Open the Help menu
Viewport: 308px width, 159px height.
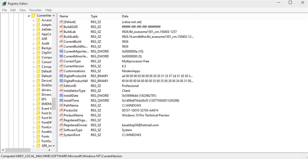tap(48, 10)
